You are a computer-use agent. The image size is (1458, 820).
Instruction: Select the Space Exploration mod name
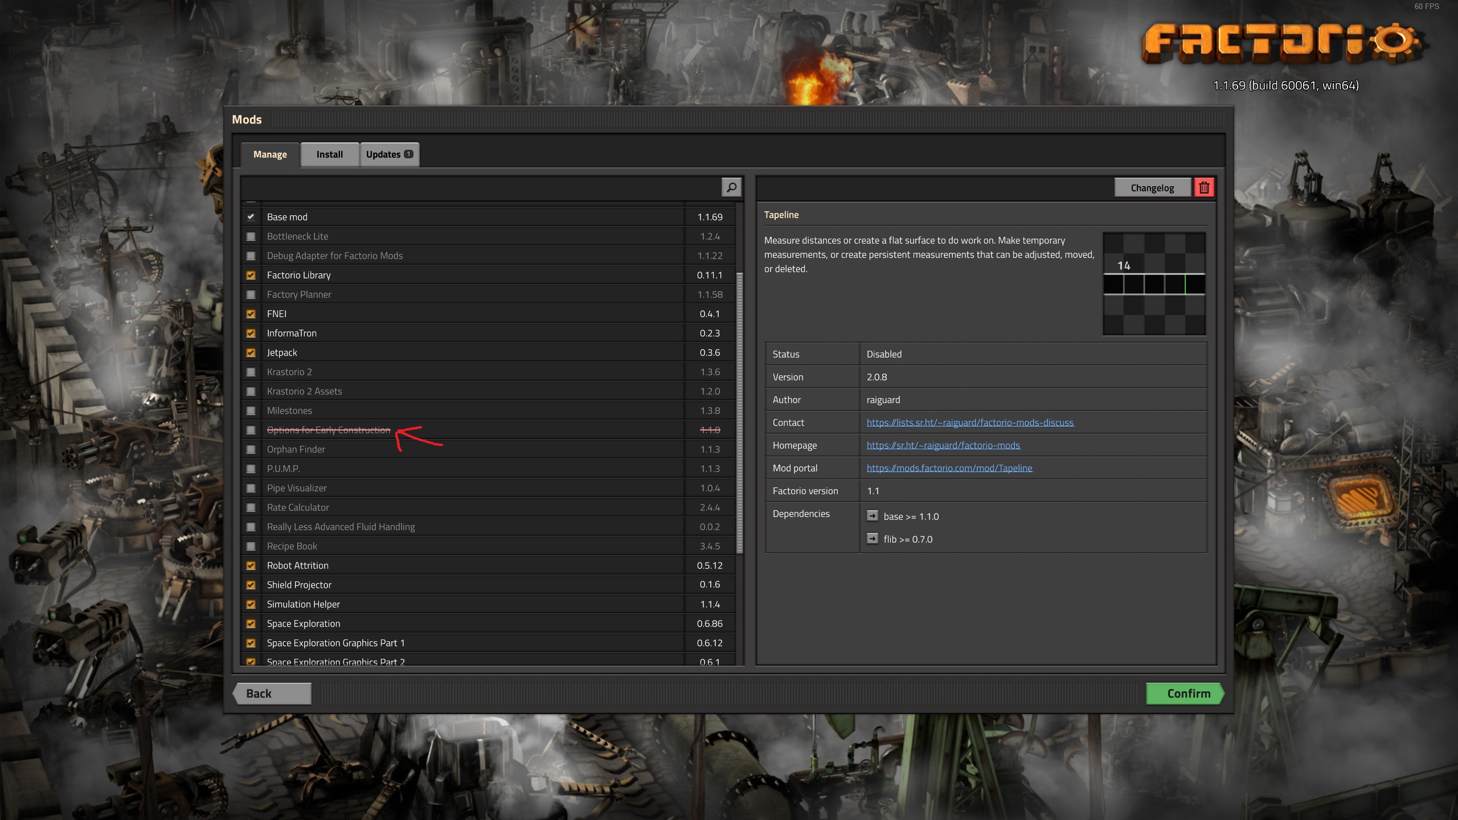303,624
